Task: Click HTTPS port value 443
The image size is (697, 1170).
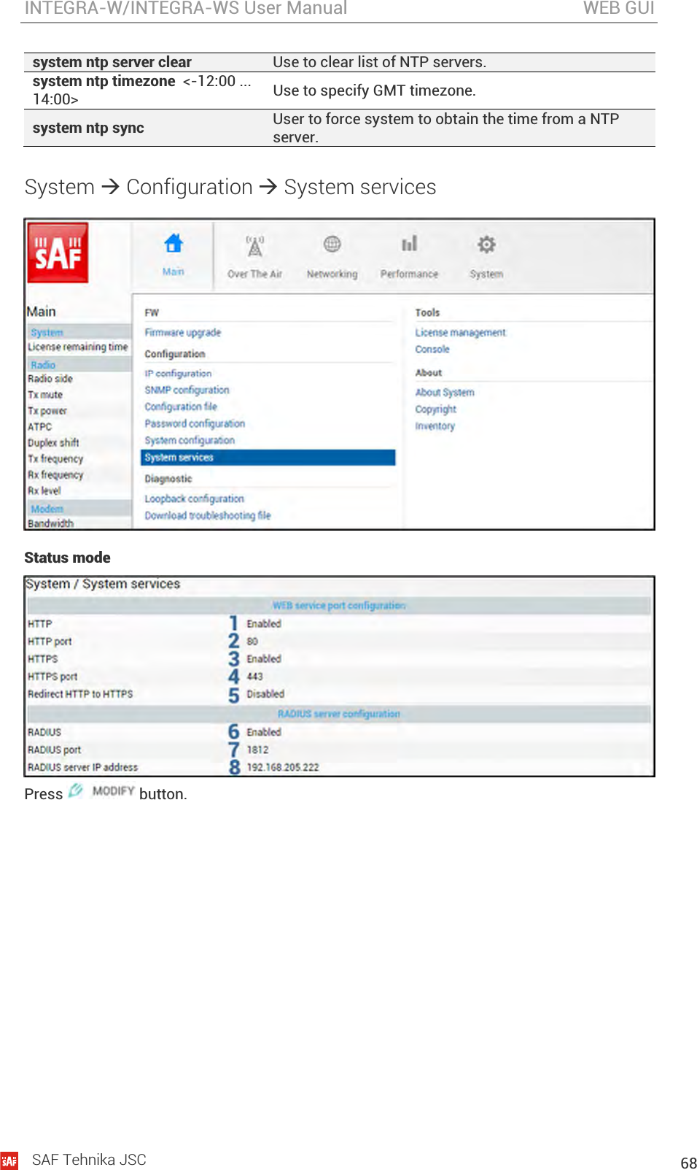Action: click(254, 677)
